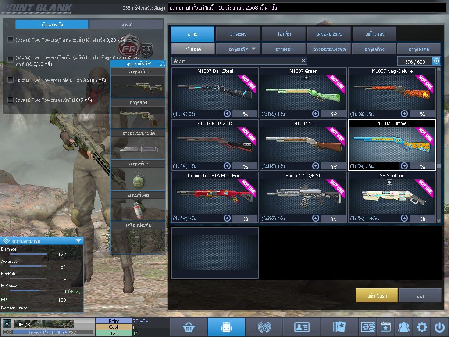Open the บัตรภารกิจ tab

[x=52, y=25]
